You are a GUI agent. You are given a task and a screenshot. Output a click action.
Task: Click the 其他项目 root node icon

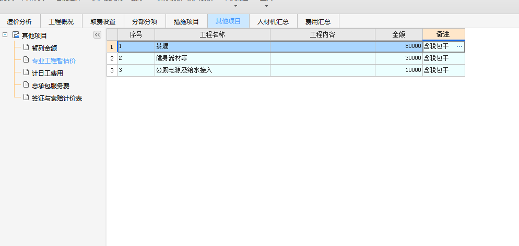(x=16, y=35)
